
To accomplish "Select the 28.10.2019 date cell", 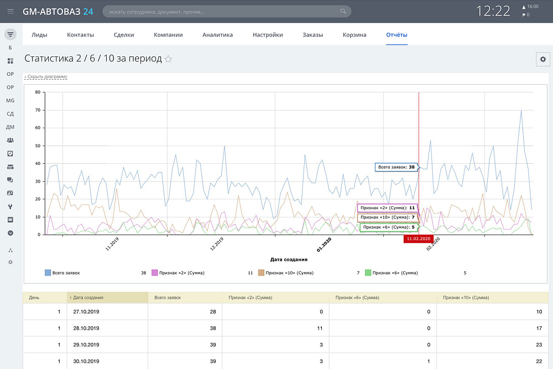I will (108, 328).
